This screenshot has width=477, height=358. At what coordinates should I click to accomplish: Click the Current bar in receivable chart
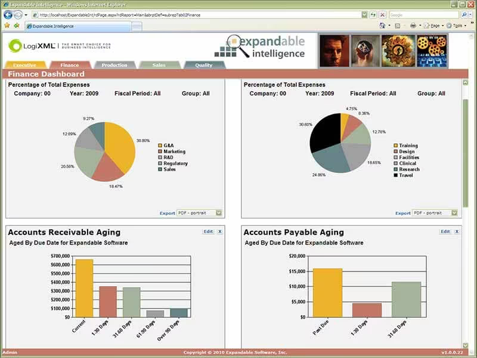click(x=84, y=288)
